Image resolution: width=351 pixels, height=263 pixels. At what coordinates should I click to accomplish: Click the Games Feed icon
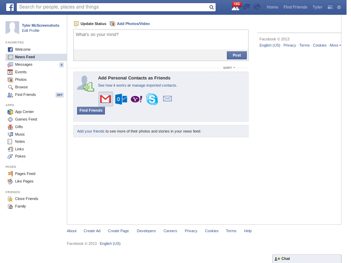click(x=10, y=120)
